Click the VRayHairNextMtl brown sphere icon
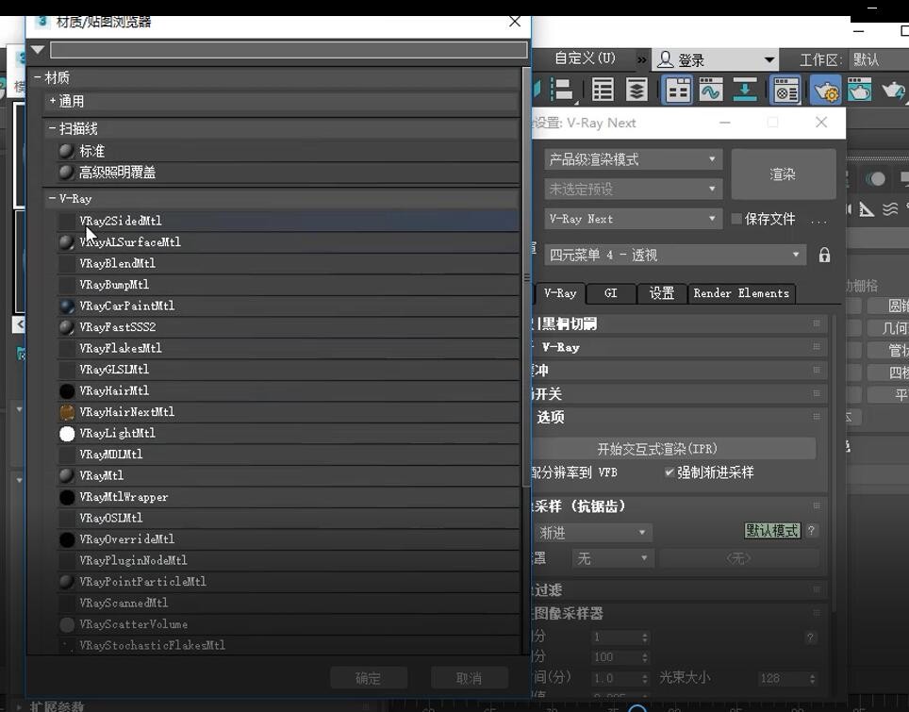 pyautogui.click(x=67, y=412)
